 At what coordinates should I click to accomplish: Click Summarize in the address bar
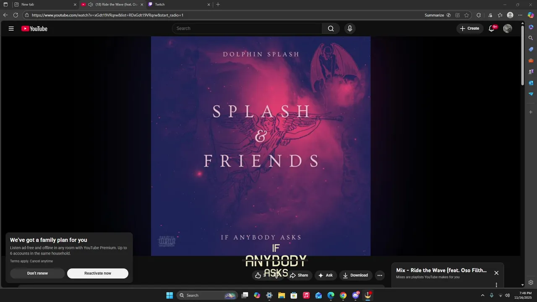tap(434, 15)
